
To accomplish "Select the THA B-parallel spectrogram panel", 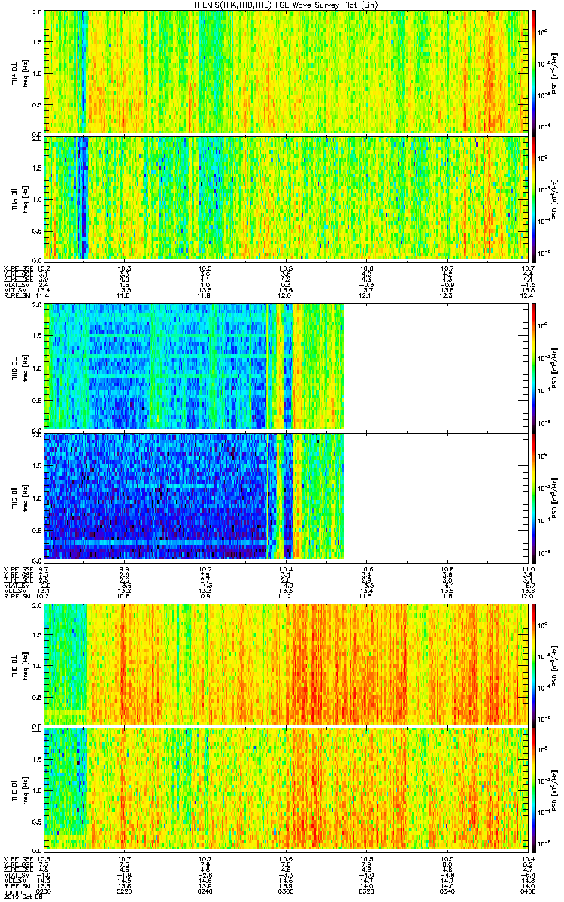I will point(287,198).
